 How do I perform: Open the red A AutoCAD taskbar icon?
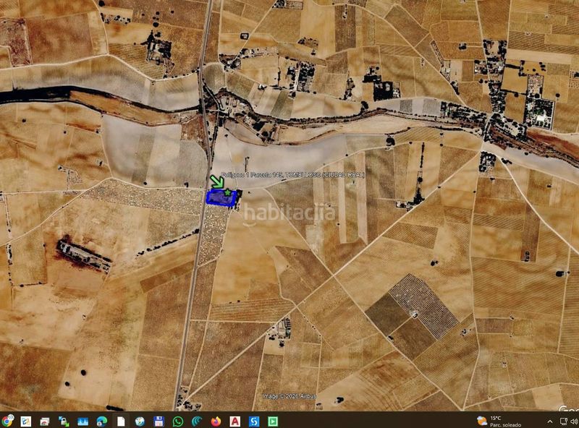[x=234, y=421]
